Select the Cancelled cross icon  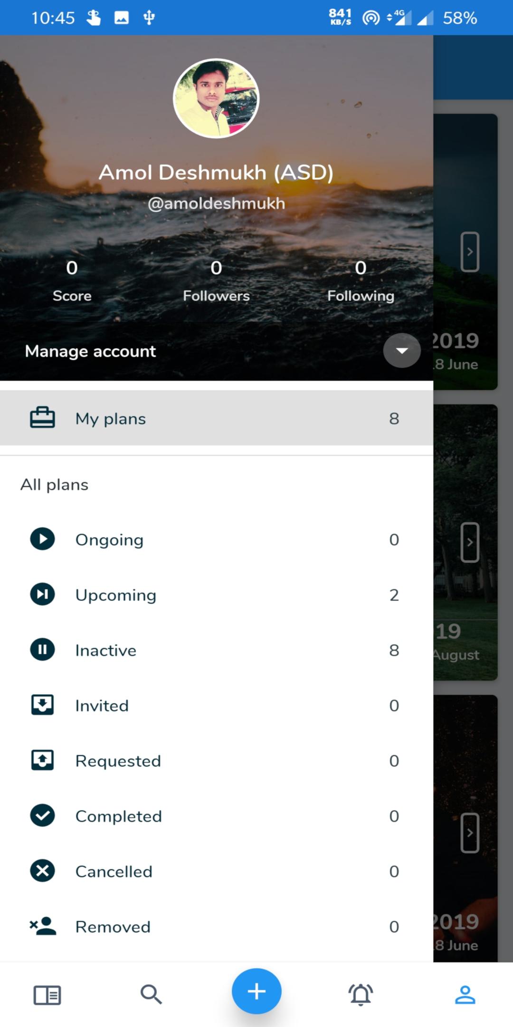pos(42,871)
